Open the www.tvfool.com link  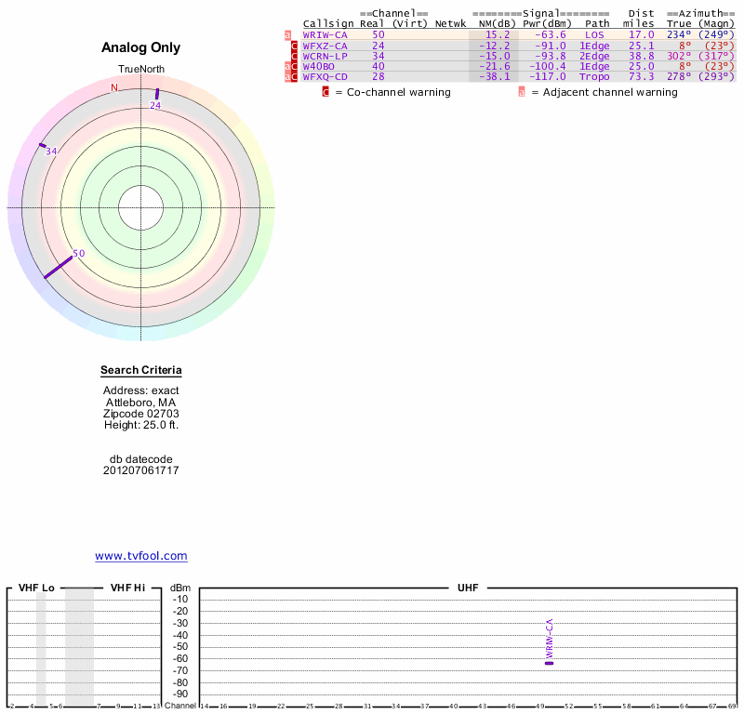(x=141, y=556)
